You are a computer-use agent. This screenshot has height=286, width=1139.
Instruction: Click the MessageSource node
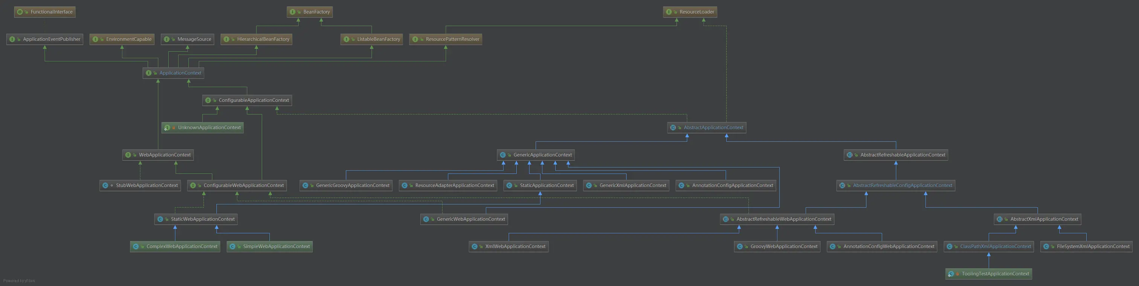(x=188, y=39)
